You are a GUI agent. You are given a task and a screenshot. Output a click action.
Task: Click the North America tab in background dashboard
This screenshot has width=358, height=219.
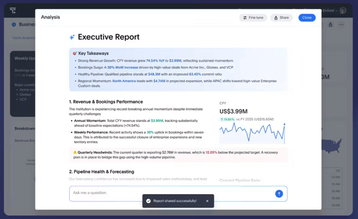(x=24, y=38)
